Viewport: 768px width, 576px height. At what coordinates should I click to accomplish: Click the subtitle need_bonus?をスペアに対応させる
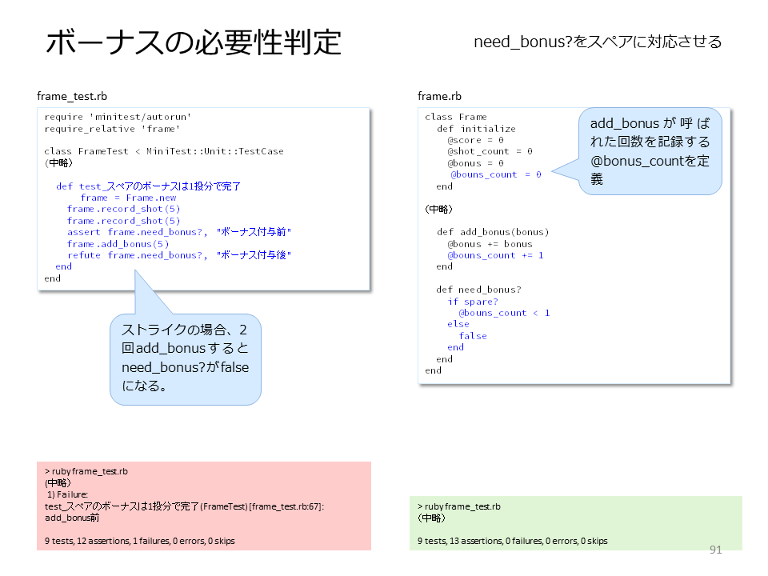[x=598, y=42]
